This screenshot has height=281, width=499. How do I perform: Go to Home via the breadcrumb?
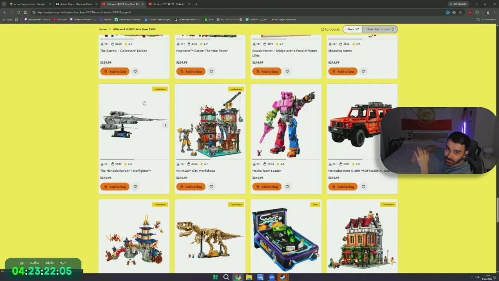click(x=103, y=29)
